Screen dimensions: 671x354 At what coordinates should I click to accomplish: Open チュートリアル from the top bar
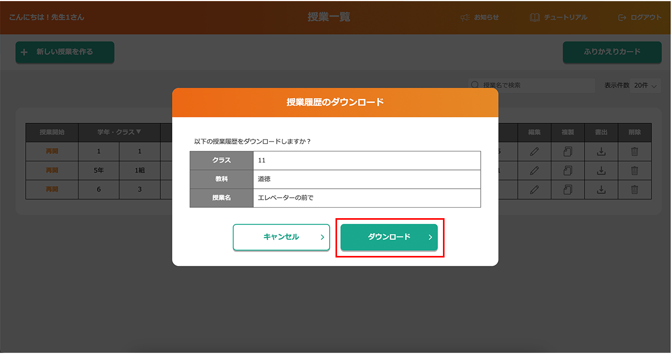click(558, 17)
